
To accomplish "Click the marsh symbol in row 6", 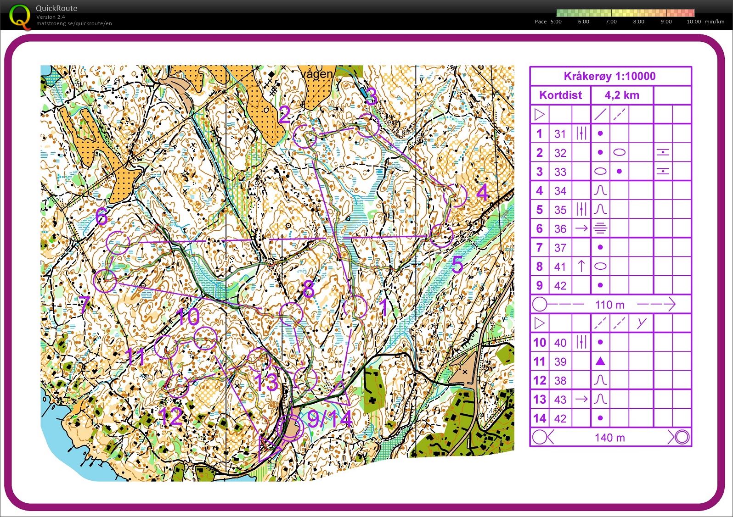I will click(x=600, y=228).
